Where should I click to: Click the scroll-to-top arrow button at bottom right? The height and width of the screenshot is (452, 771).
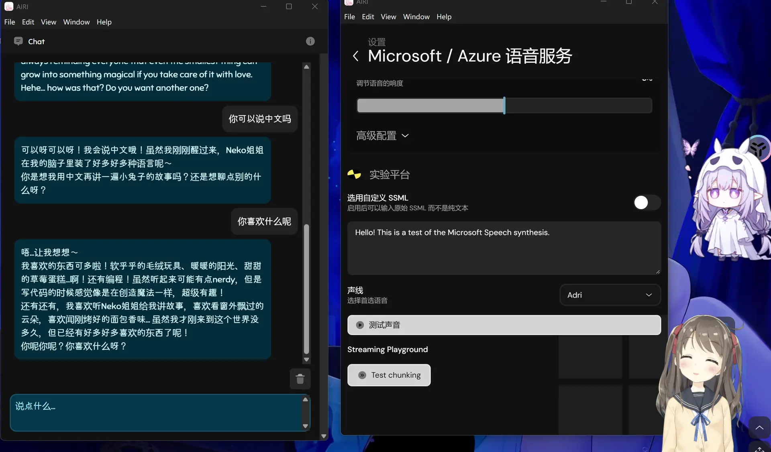tap(759, 428)
